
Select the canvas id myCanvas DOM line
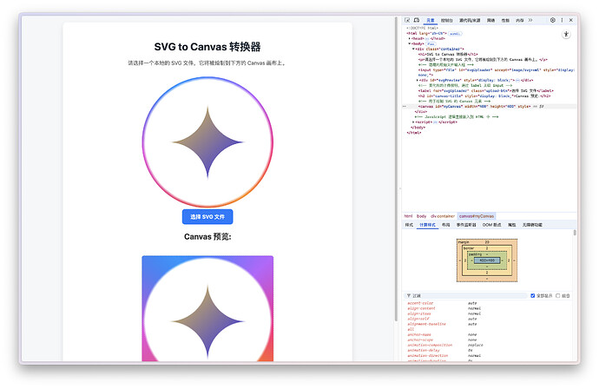[x=489, y=107]
